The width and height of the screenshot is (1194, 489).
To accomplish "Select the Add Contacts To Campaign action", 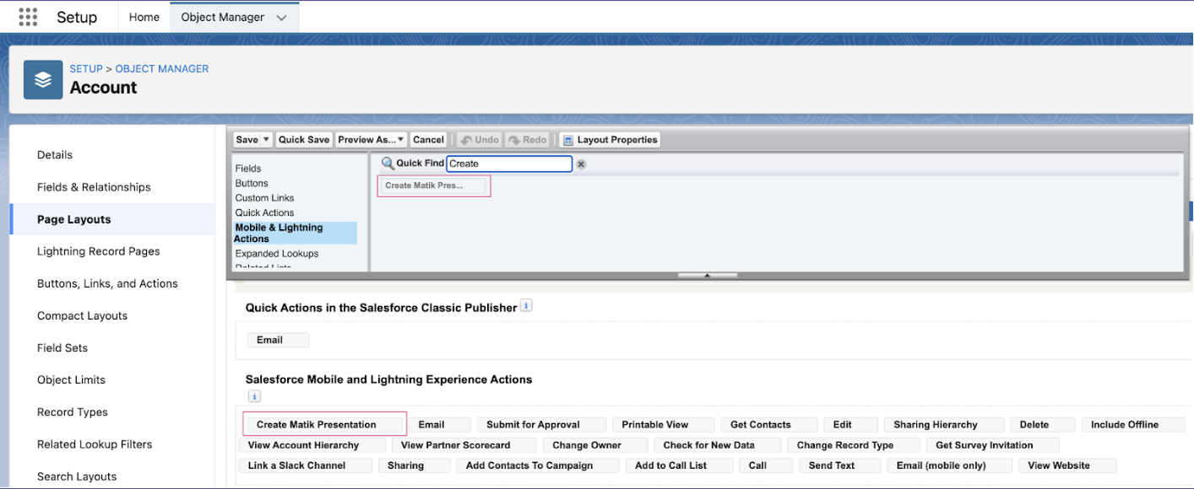I will (x=538, y=465).
